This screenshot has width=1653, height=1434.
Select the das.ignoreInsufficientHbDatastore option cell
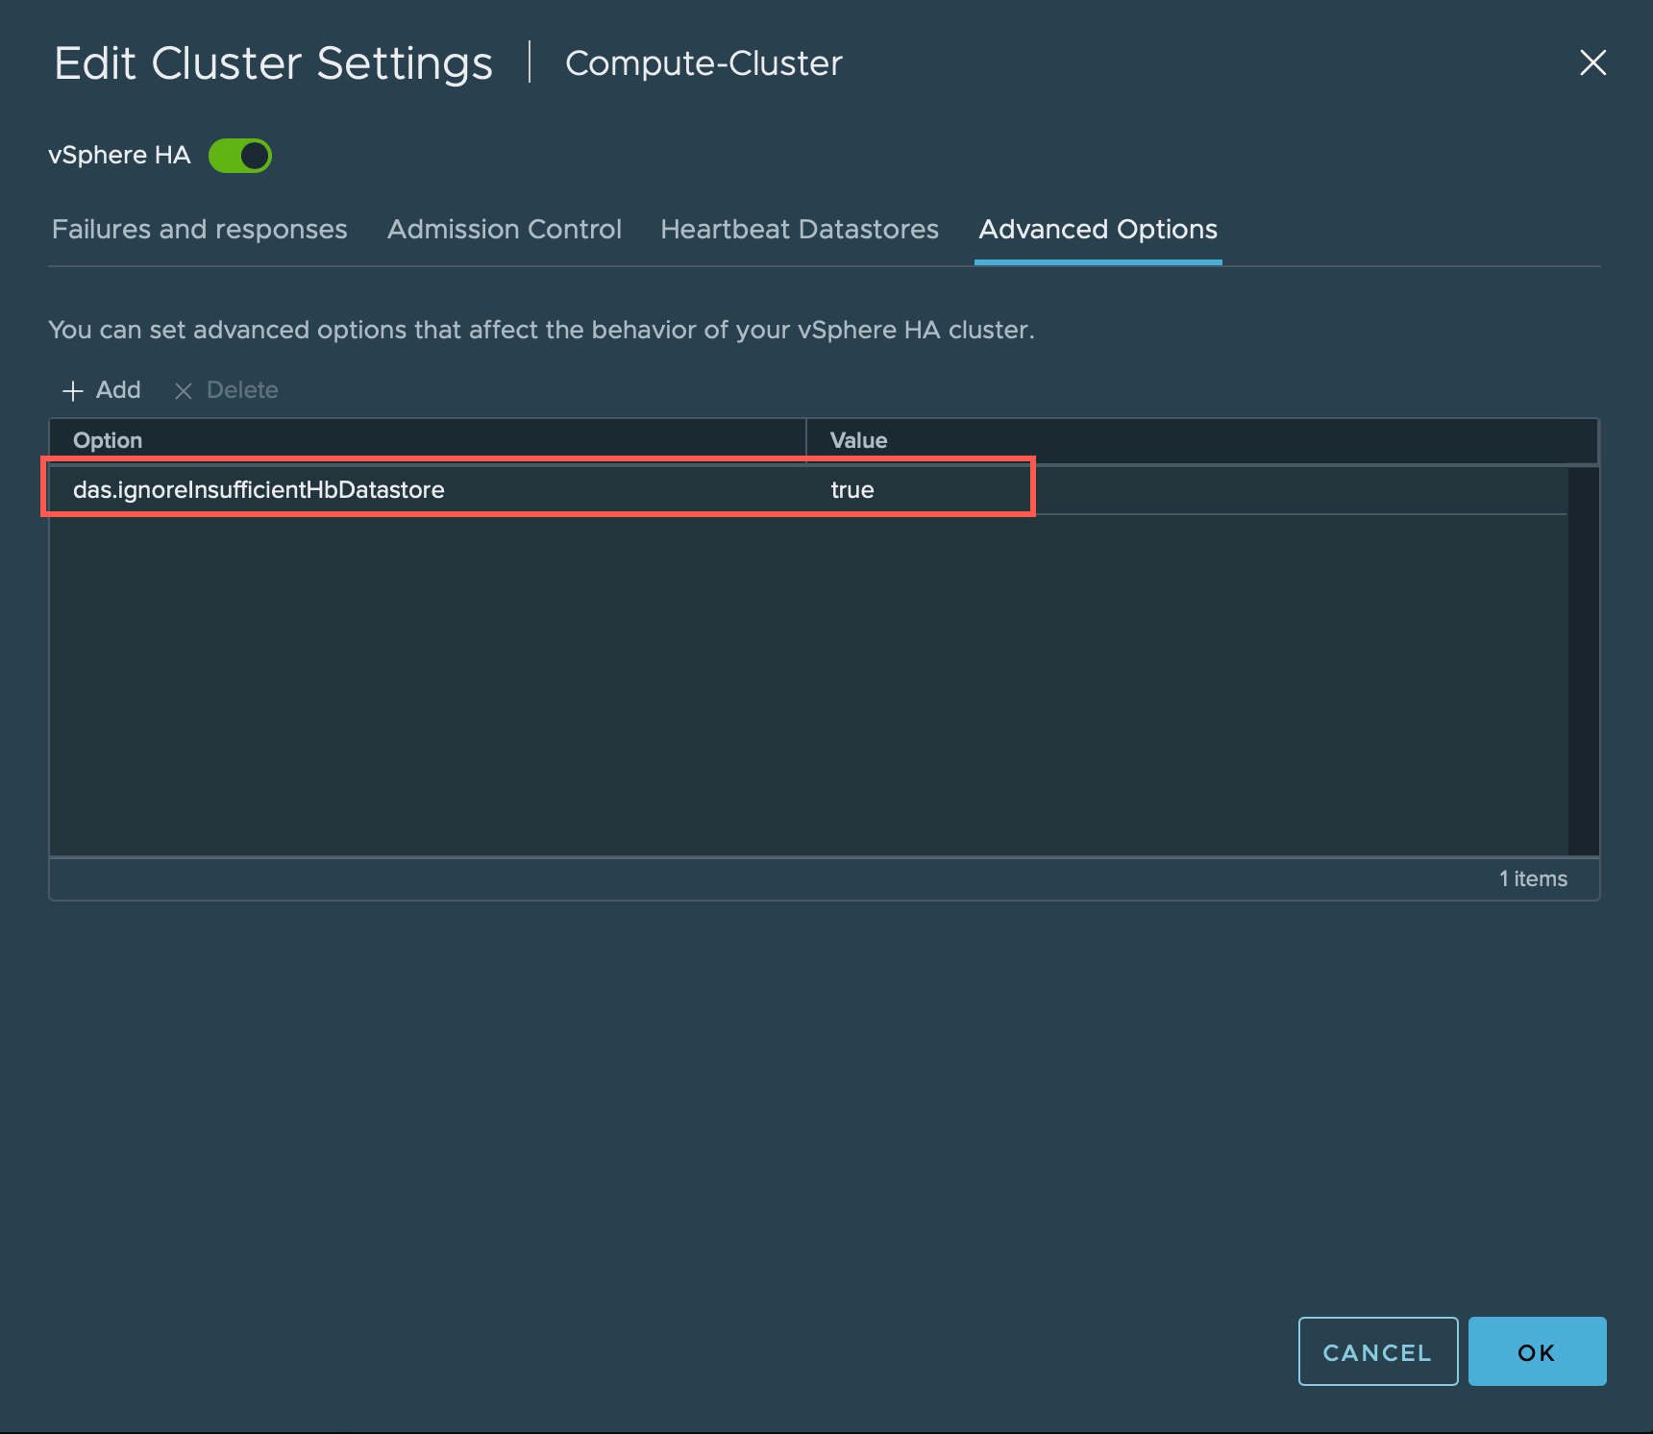point(428,490)
